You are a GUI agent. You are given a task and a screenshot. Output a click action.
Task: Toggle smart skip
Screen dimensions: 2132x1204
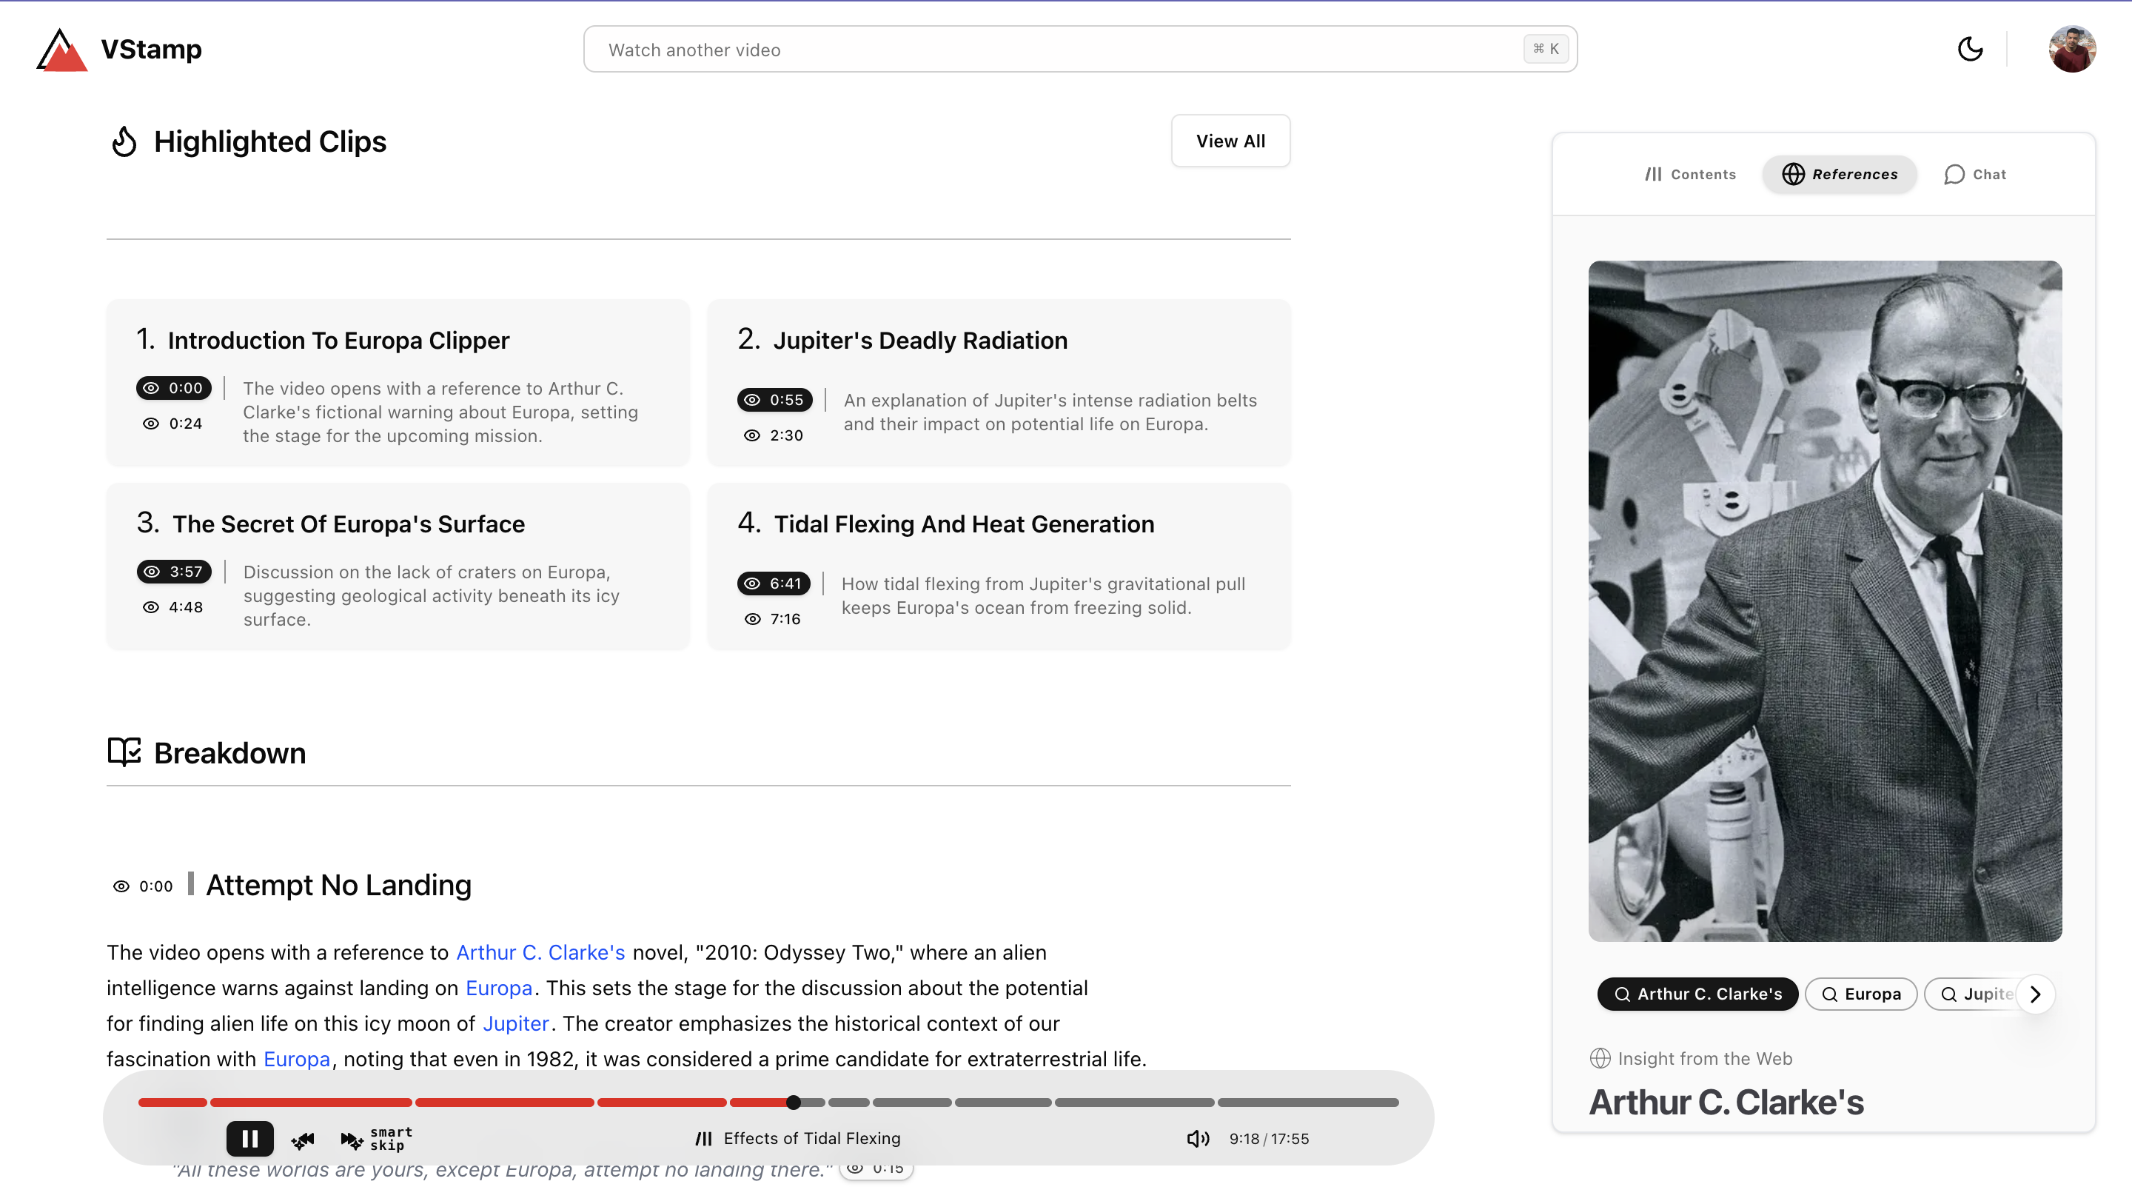(x=377, y=1140)
